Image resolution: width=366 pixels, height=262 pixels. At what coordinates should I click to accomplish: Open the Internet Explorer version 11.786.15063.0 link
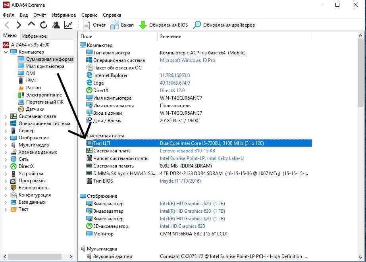pyautogui.click(x=175, y=75)
